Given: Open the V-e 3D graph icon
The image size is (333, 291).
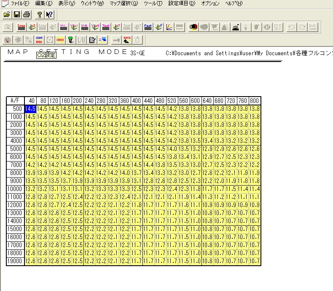Looking at the screenshot, I should pos(95,27).
